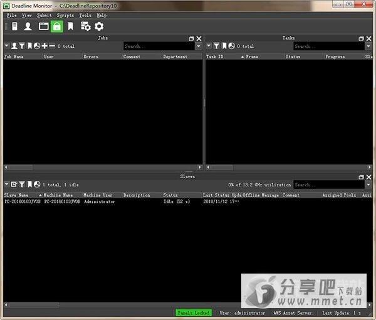376x320 pixels.
Task: Click the Tasks panel search field
Action: (x=329, y=46)
